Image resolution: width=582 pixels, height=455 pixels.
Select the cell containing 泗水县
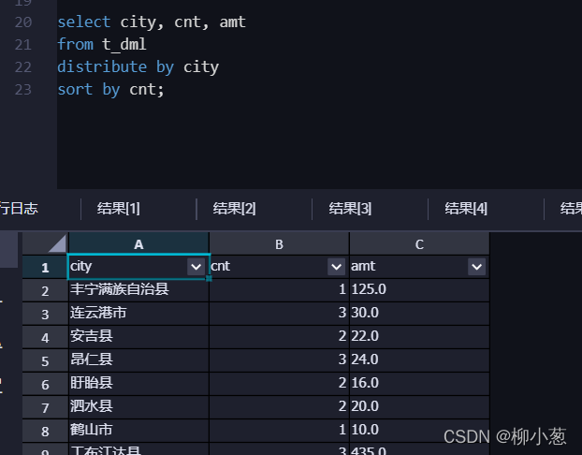click(x=138, y=407)
